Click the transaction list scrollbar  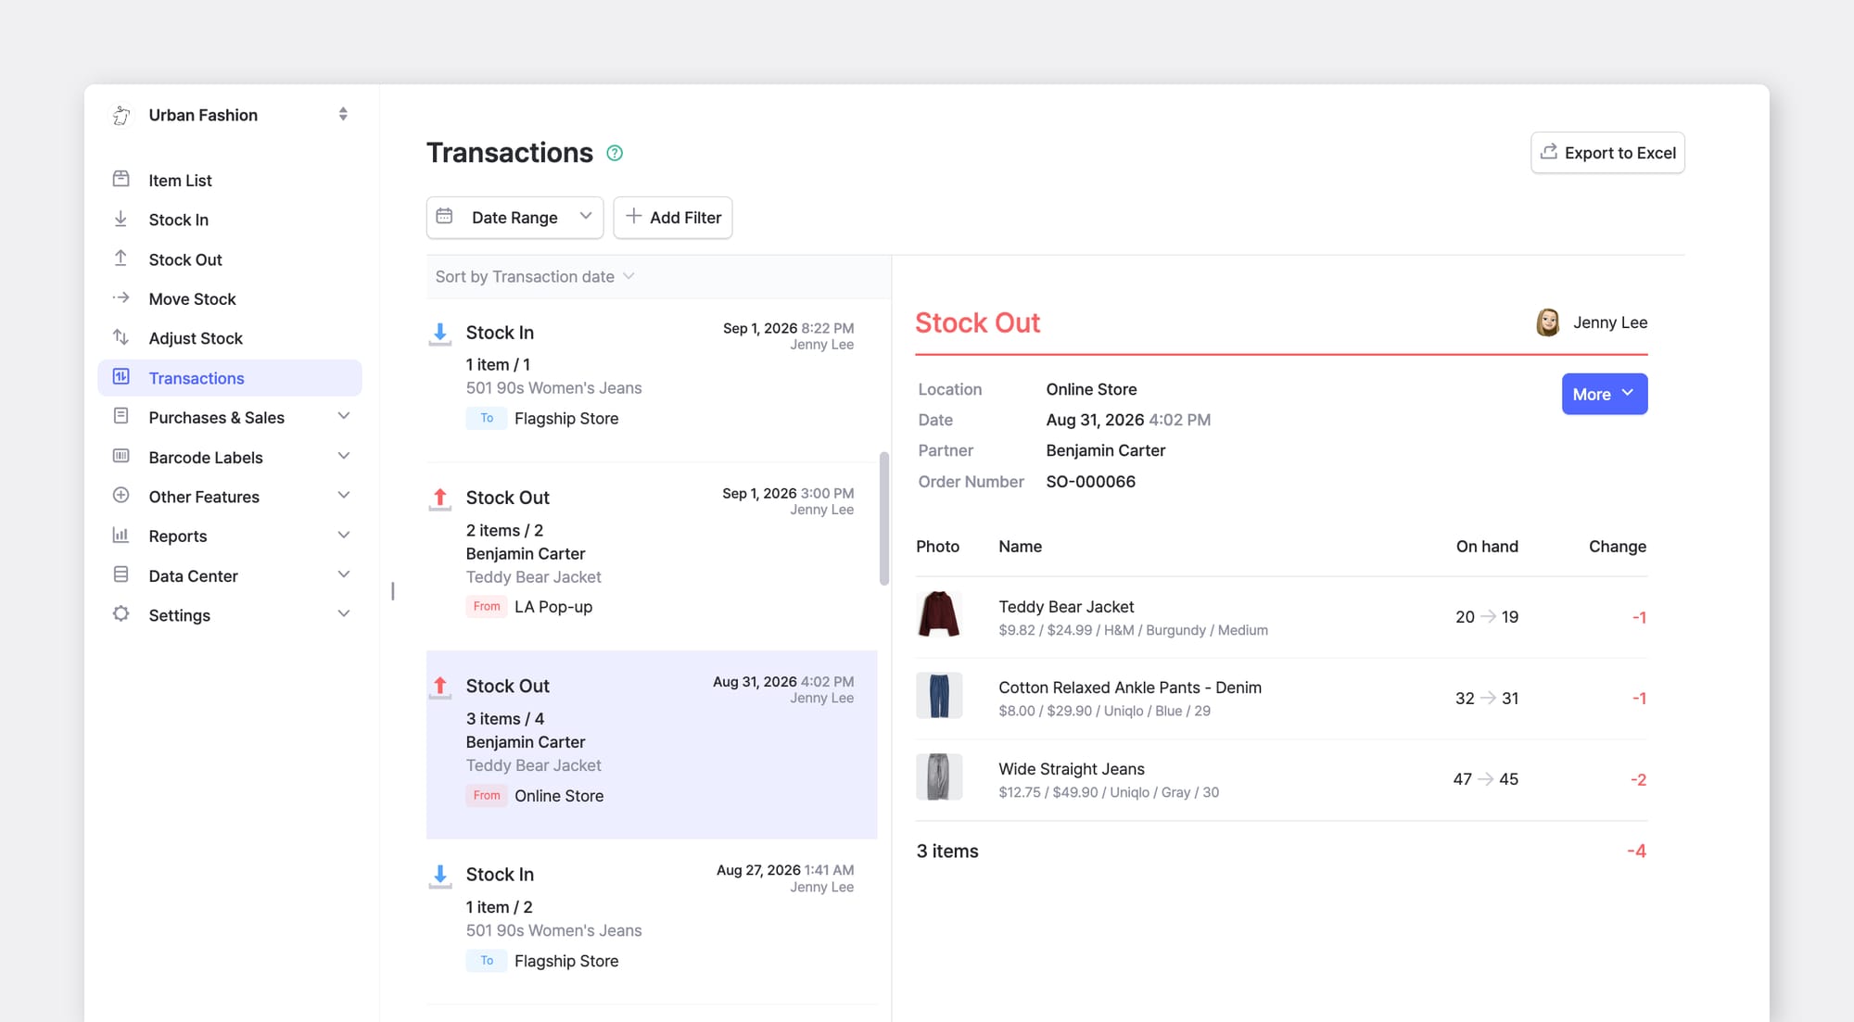[x=884, y=519]
